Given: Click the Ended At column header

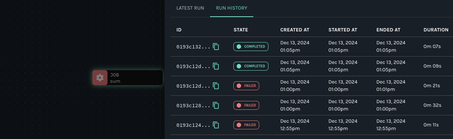Looking at the screenshot, I should [388, 30].
